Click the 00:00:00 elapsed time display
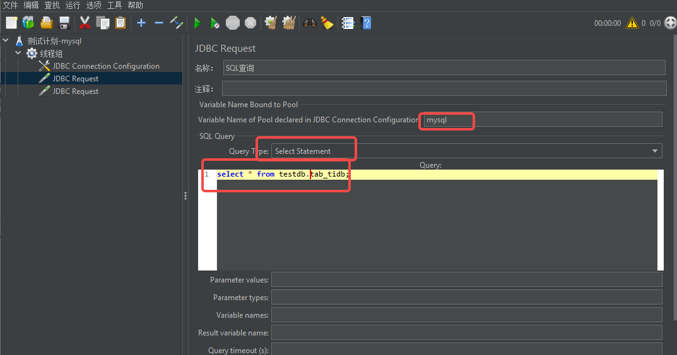The height and width of the screenshot is (355, 677). [x=608, y=23]
